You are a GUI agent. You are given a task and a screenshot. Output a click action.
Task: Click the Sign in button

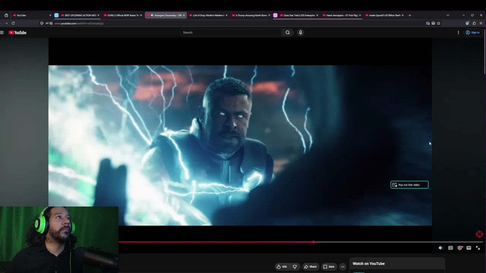(x=473, y=33)
